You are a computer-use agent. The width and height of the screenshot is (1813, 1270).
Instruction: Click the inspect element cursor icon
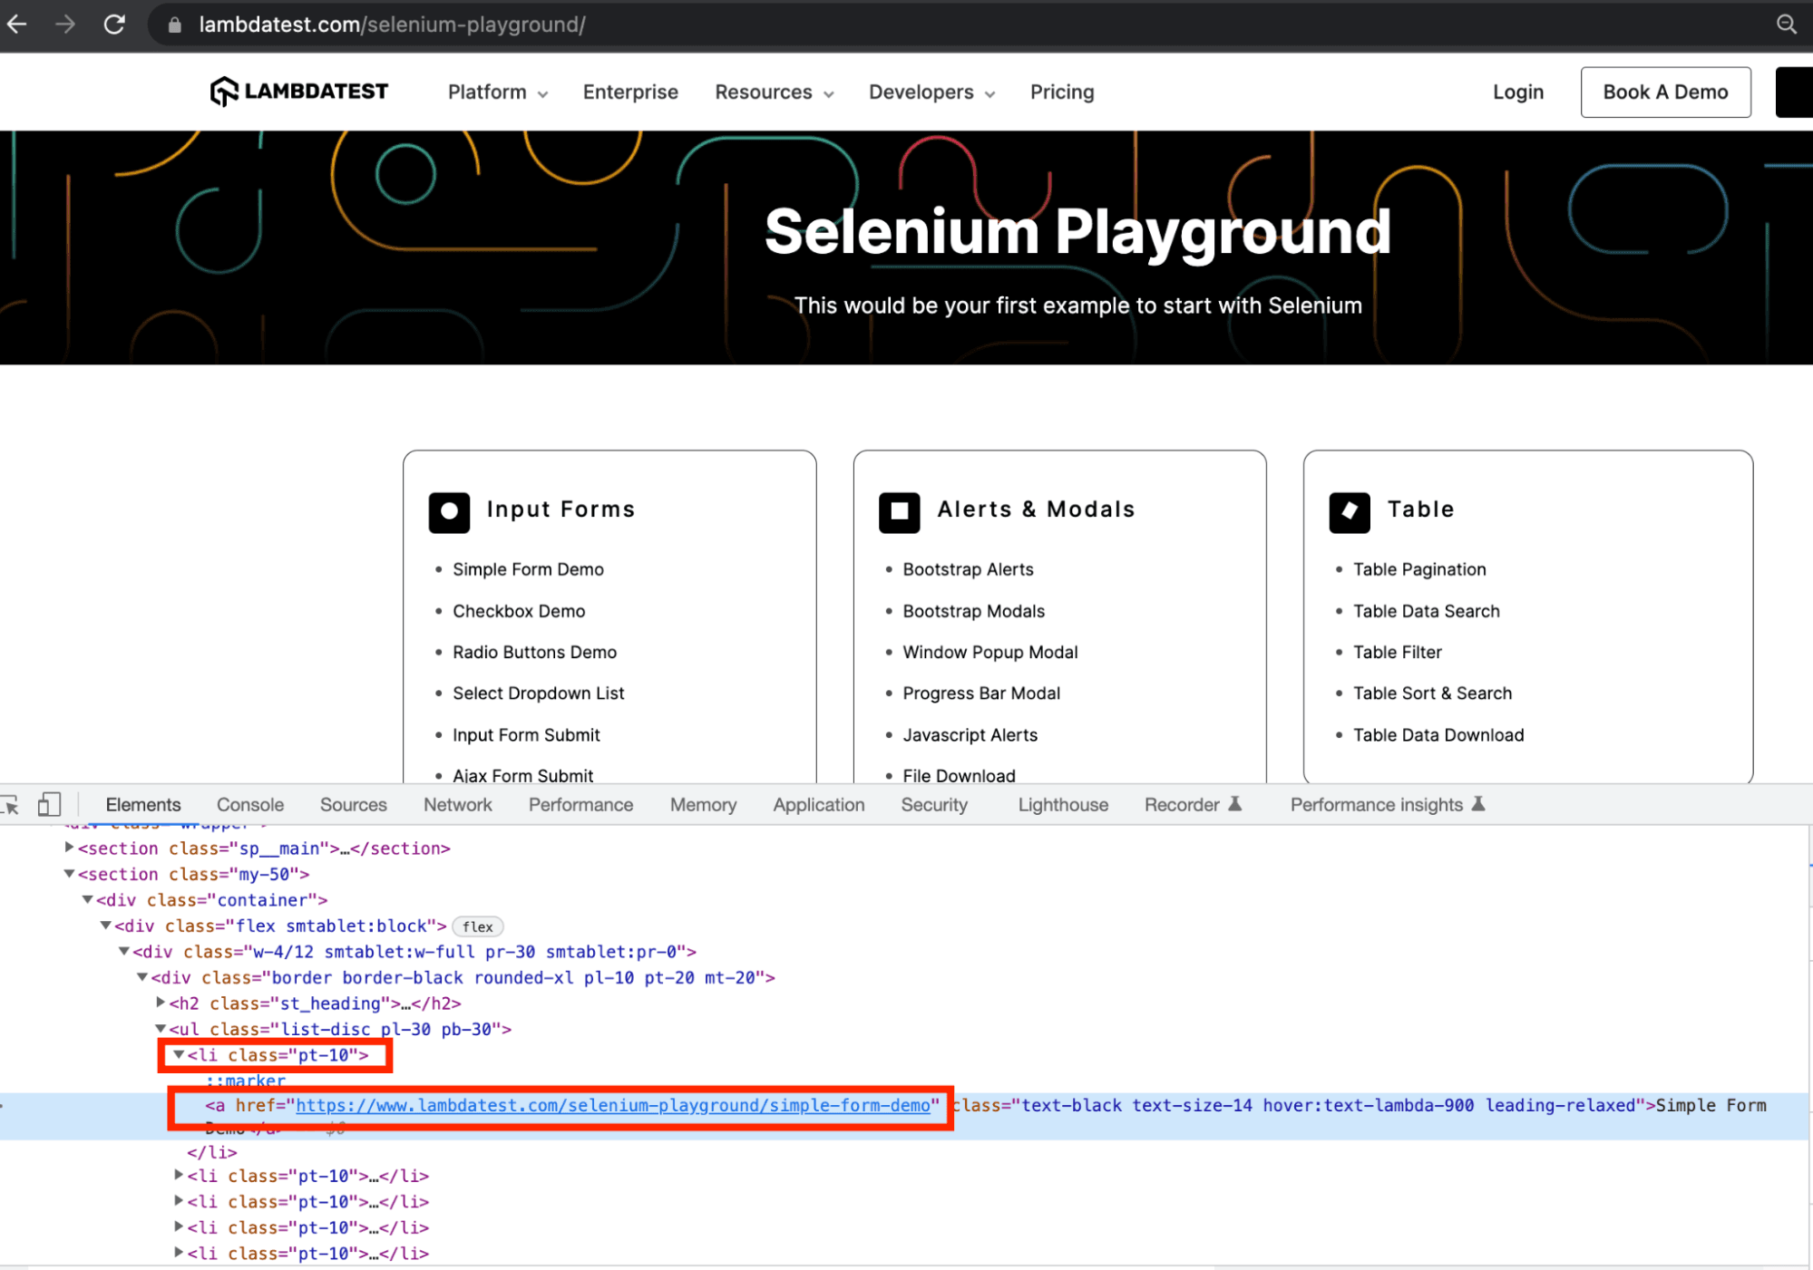click(x=11, y=803)
